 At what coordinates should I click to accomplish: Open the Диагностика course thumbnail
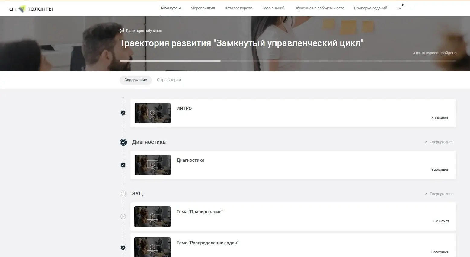click(152, 165)
